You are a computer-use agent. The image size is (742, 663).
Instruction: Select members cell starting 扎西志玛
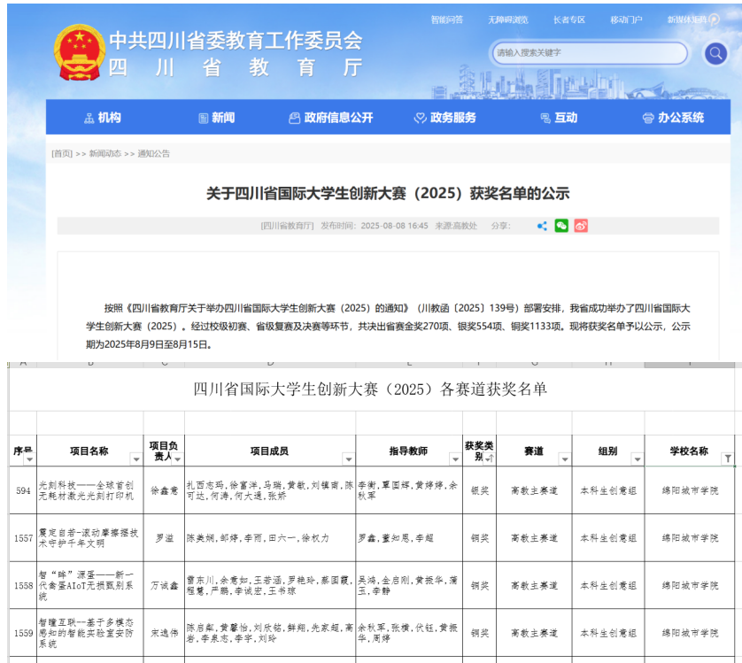point(270,490)
